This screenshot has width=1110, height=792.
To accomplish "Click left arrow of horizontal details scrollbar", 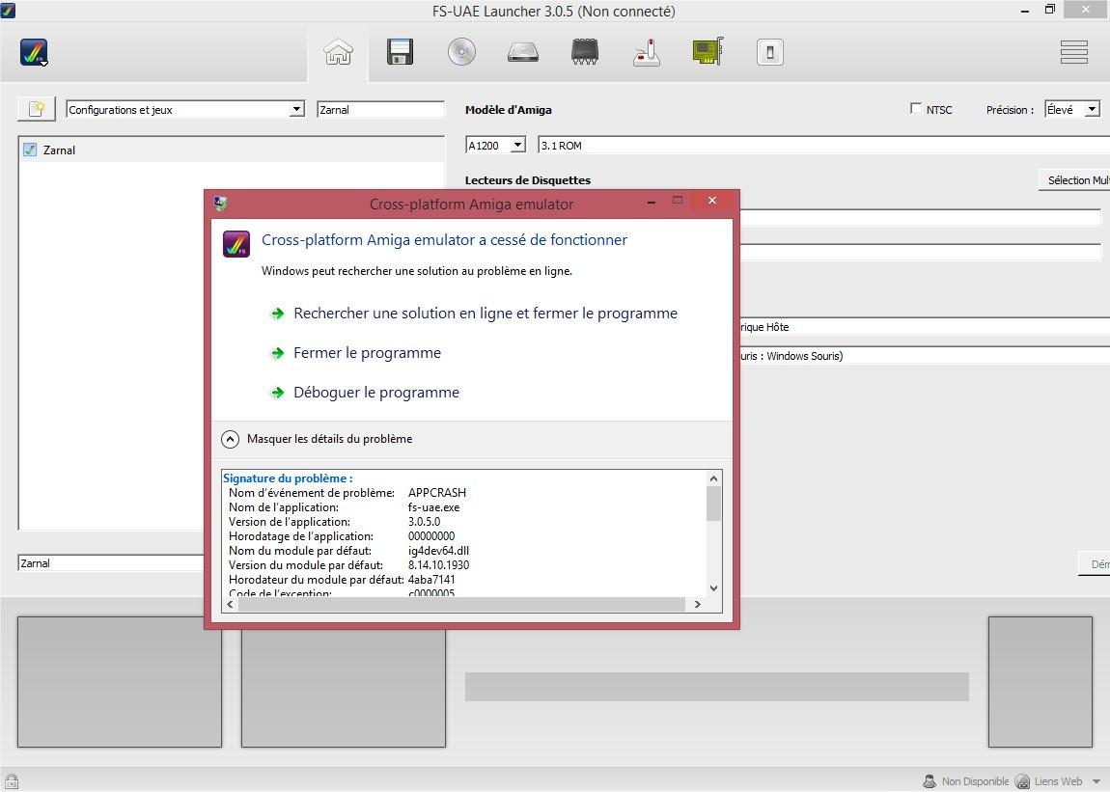I will coord(230,605).
